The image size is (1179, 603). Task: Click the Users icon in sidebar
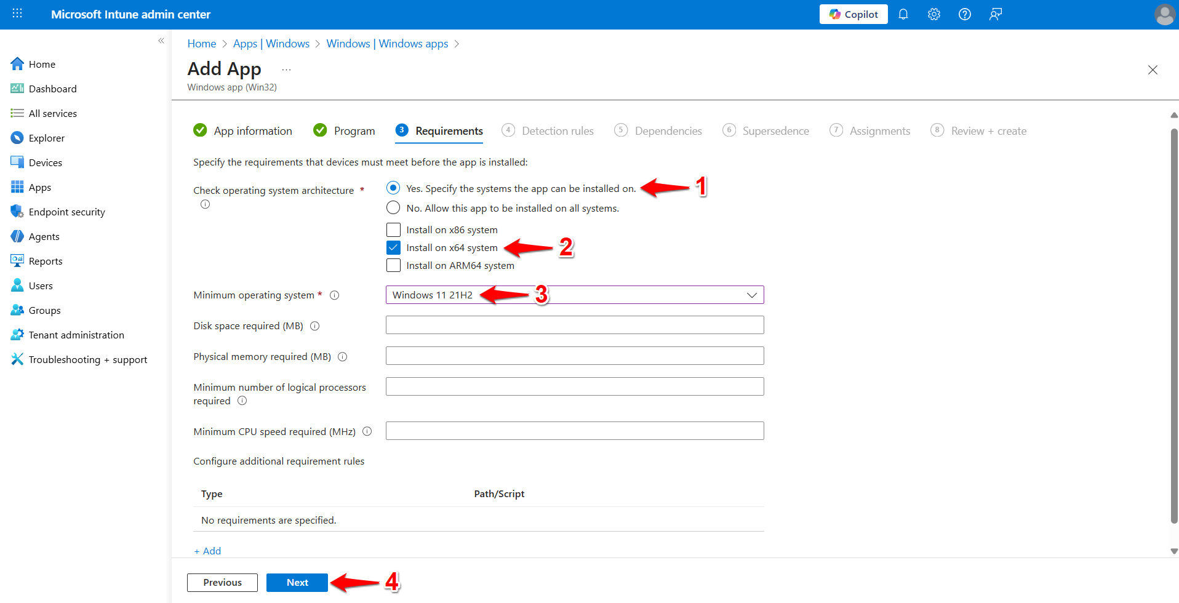coord(17,286)
